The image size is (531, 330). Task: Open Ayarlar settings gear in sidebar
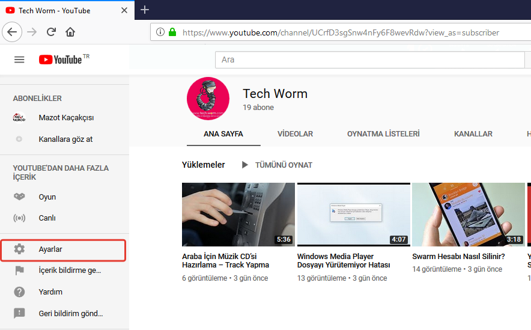coord(20,249)
